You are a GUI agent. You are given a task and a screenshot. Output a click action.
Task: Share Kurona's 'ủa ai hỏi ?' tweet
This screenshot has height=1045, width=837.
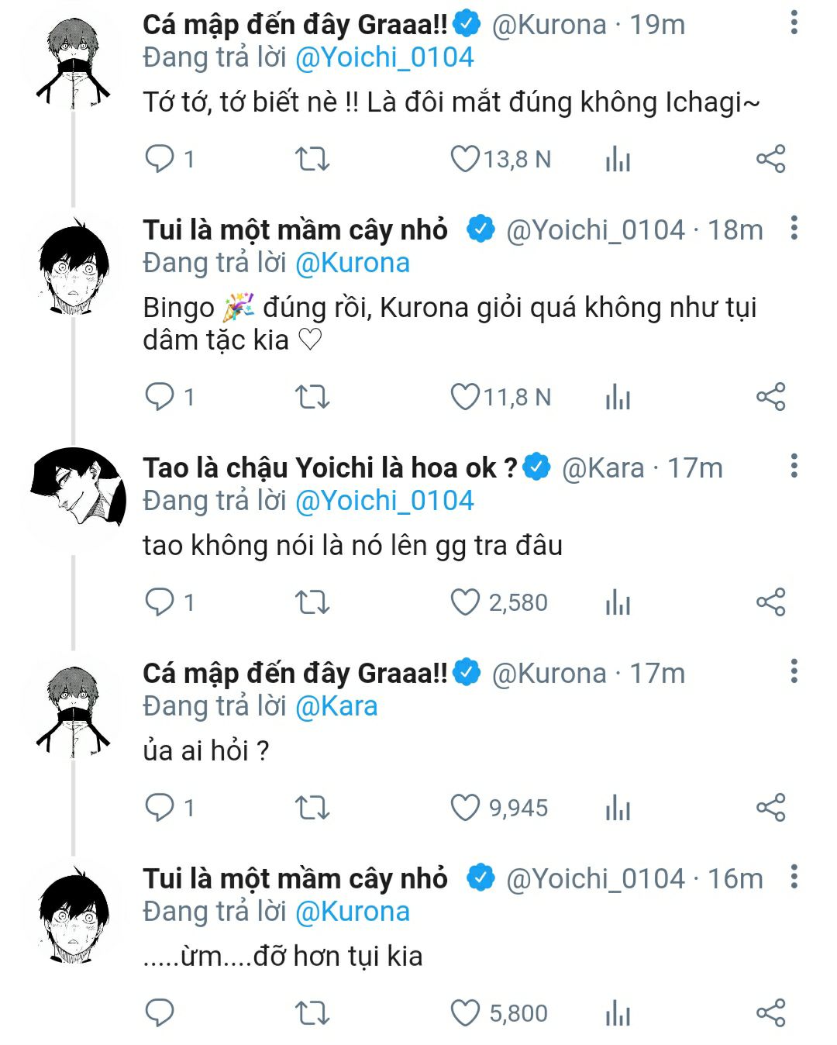pyautogui.click(x=770, y=808)
